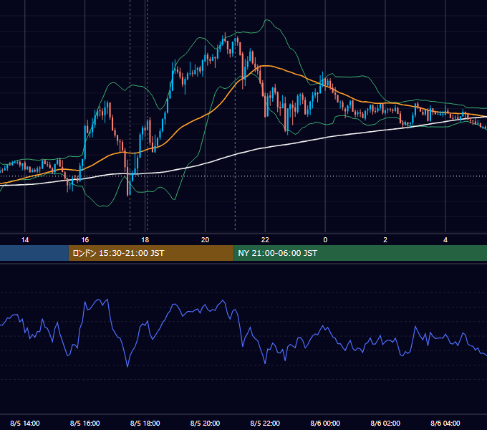Click the 8/6 00:00 label on oscillator axis

[325, 423]
